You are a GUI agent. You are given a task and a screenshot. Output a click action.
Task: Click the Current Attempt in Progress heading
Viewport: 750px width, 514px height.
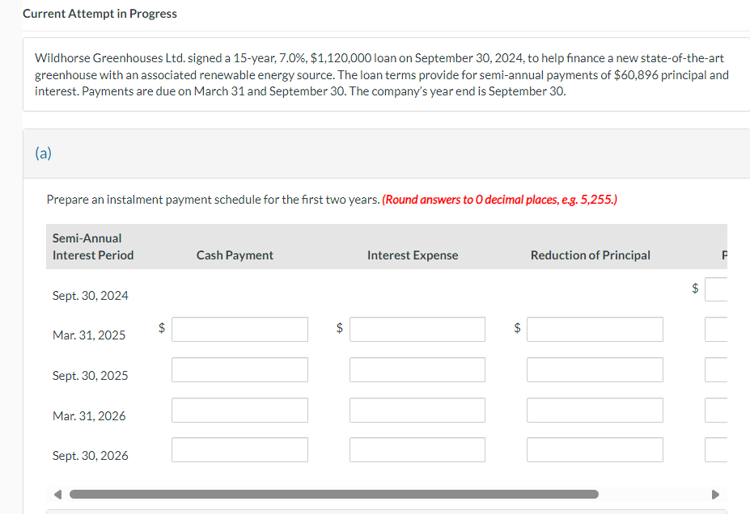100,13
